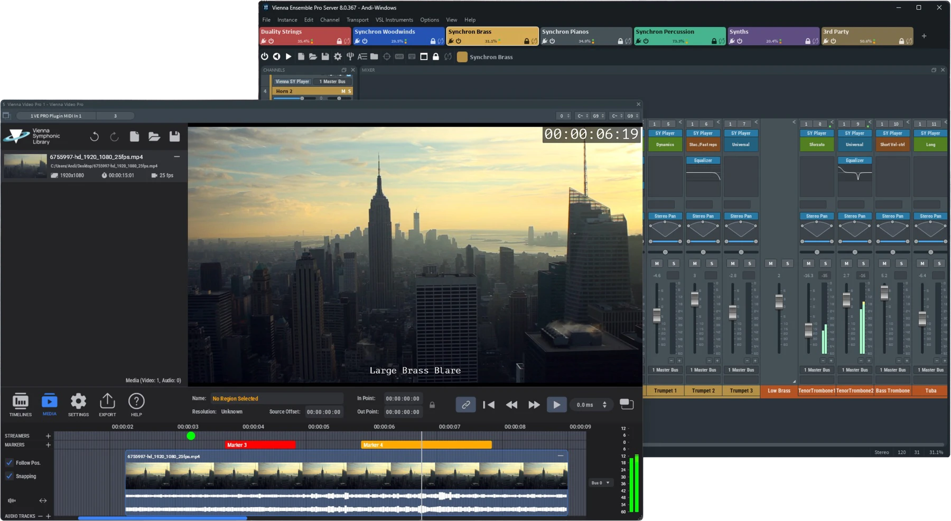Image resolution: width=951 pixels, height=521 pixels.
Task: Click the detach video window icon
Action: point(627,404)
